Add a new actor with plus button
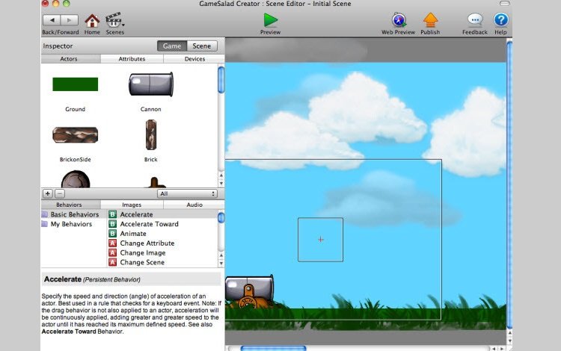The width and height of the screenshot is (561, 351). (48, 193)
